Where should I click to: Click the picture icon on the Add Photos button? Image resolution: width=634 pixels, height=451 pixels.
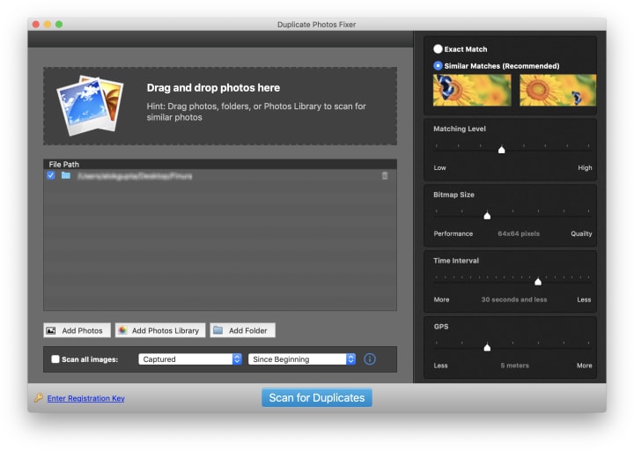tap(51, 330)
